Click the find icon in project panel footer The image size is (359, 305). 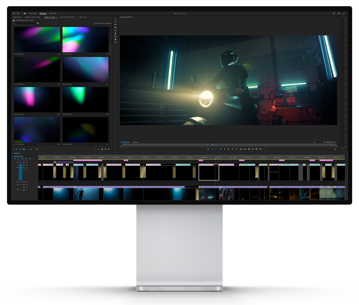99,149
